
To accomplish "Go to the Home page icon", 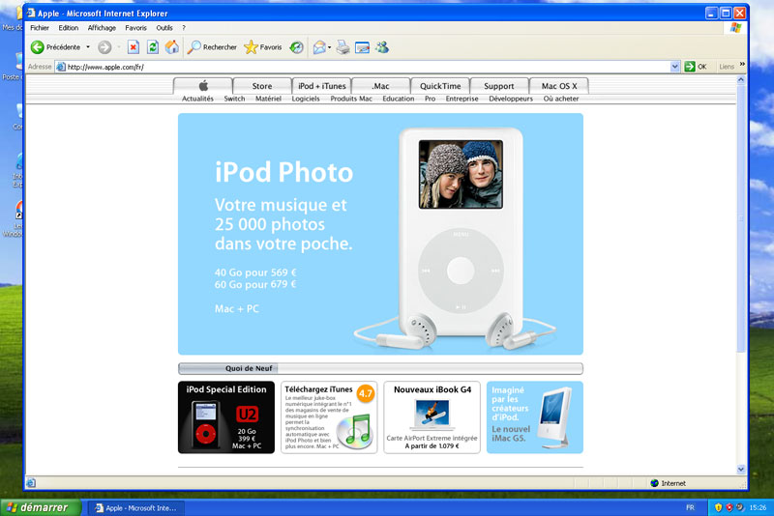I will pos(172,47).
